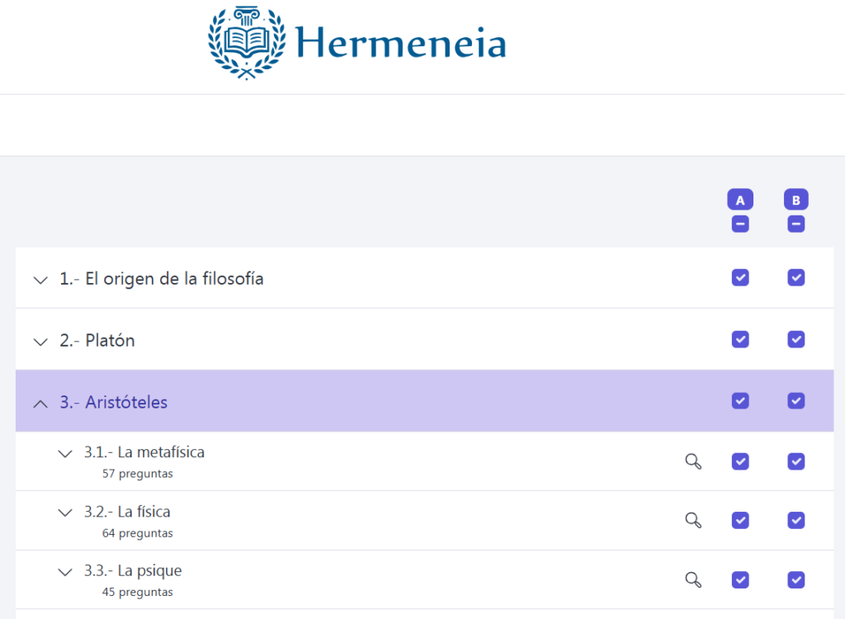
Task: Deselect all in column A minus button
Action: click(740, 224)
